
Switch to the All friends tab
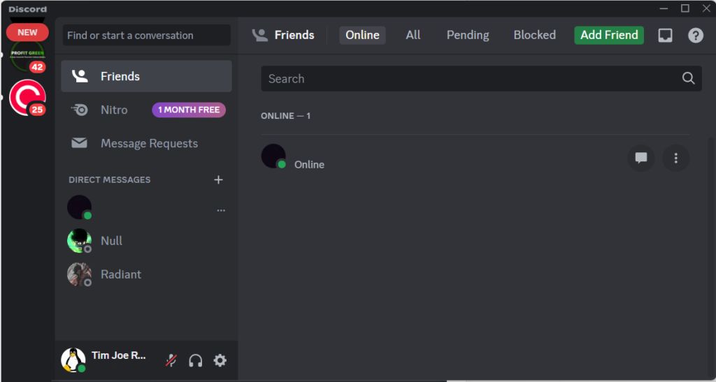click(413, 35)
